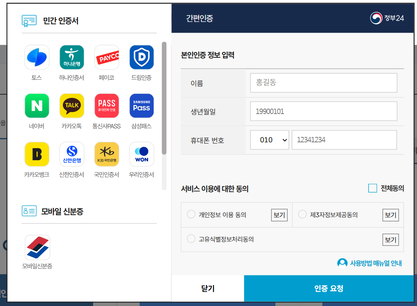Click the phone number 12341234 input field
This screenshot has height=306, width=417.
(344, 140)
